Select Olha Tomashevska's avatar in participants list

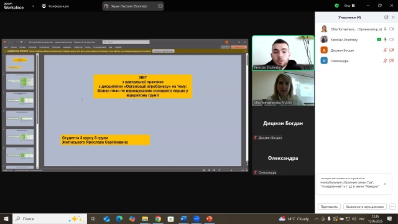click(324, 29)
